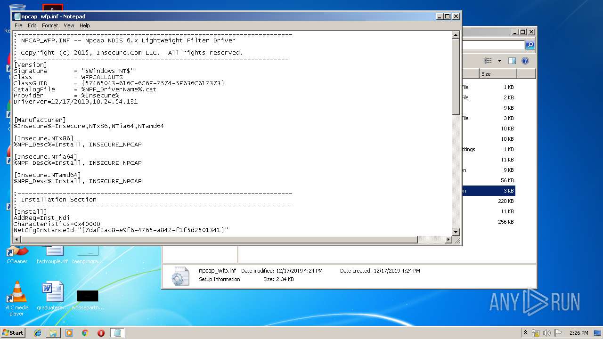The height and width of the screenshot is (339, 603).
Task: Select the 256 KB file row
Action: point(489,222)
